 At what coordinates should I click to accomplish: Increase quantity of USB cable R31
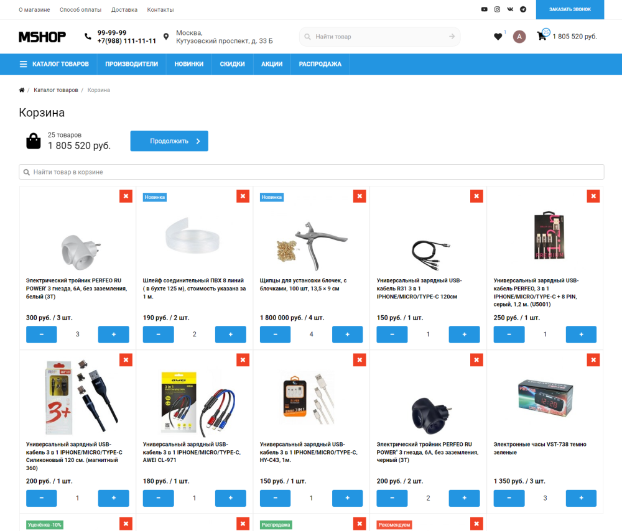464,335
